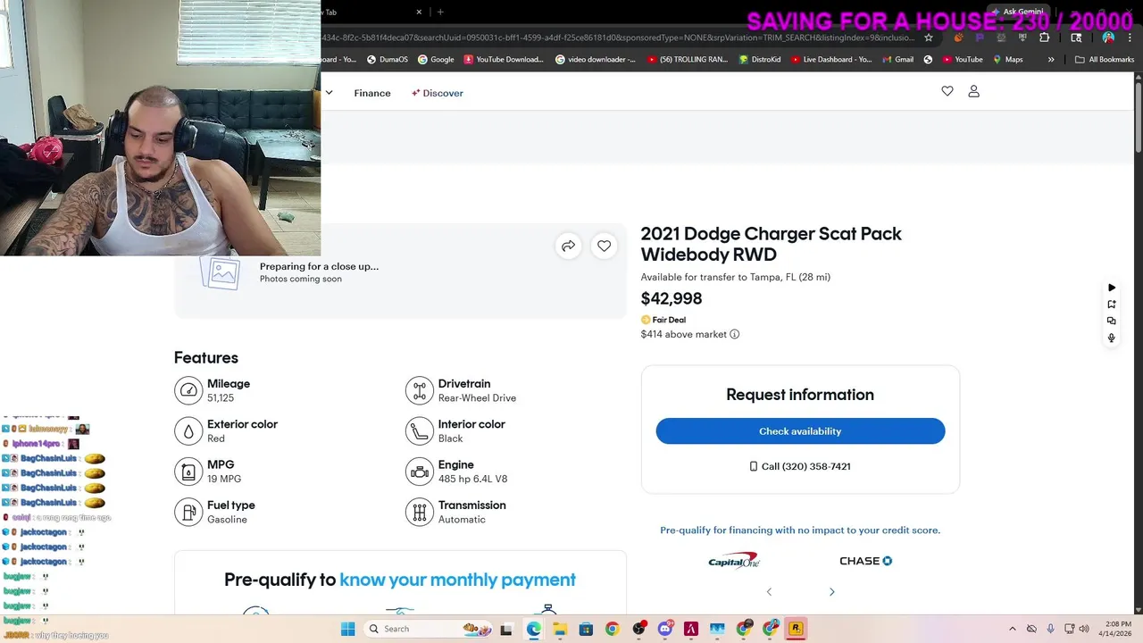Viewport: 1143px width, 643px height.
Task: Click the Fair Deal badge
Action: (x=663, y=320)
